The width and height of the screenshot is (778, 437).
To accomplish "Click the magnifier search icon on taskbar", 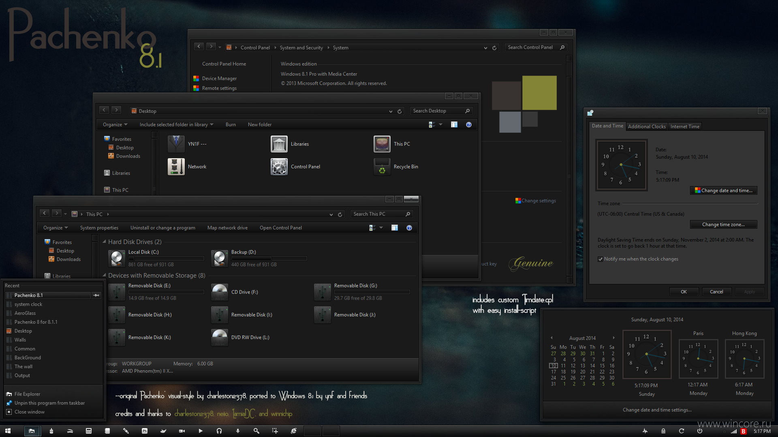I will coord(256,431).
